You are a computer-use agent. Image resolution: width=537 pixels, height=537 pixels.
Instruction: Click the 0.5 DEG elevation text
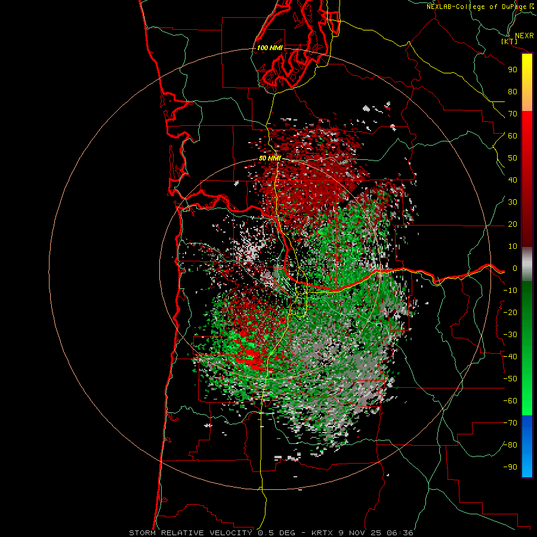pos(277,533)
